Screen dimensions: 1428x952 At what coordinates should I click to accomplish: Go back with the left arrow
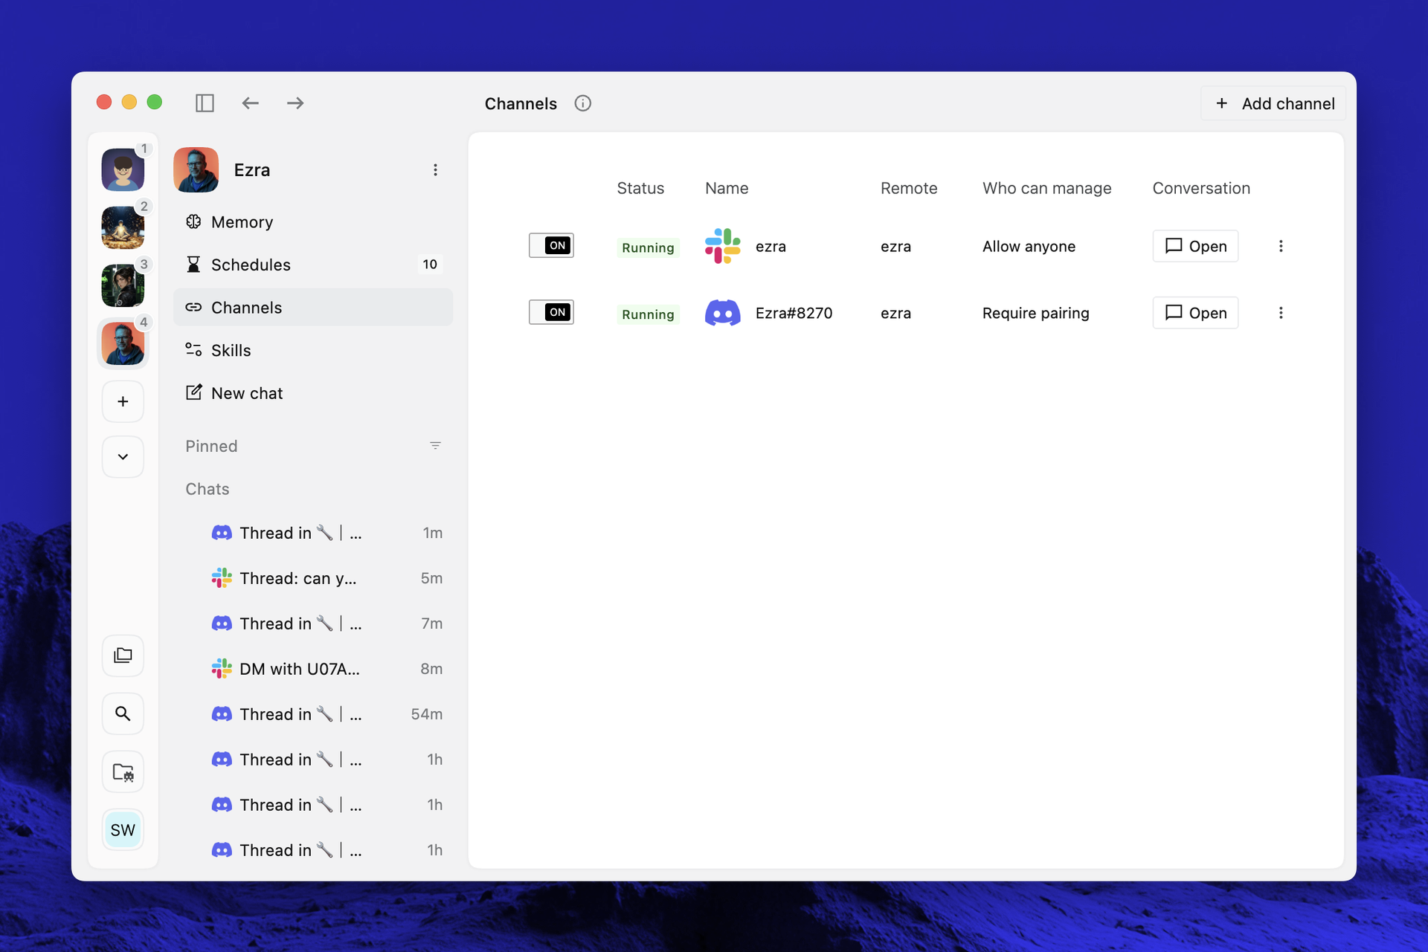pos(250,103)
